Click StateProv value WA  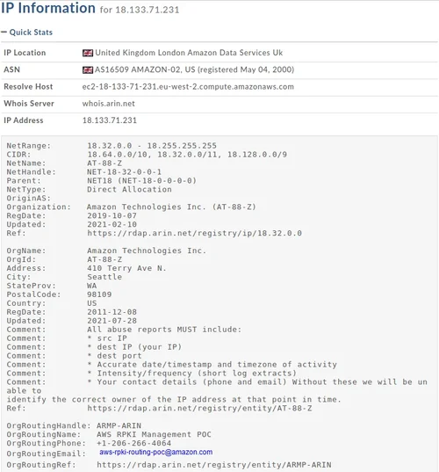point(91,286)
